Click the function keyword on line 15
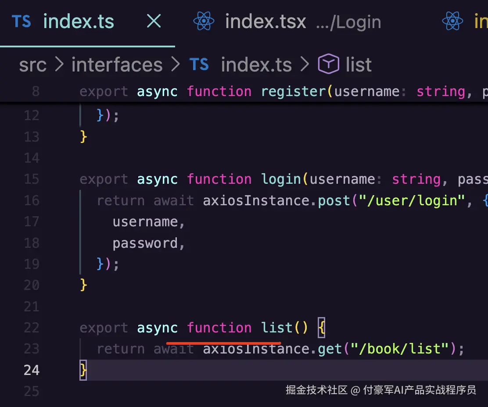The height and width of the screenshot is (407, 488). (219, 179)
